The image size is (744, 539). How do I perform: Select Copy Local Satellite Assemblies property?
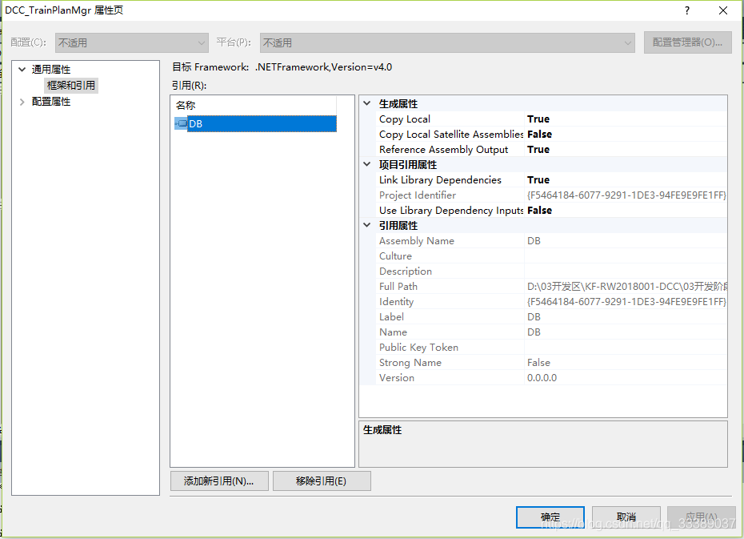551,134
